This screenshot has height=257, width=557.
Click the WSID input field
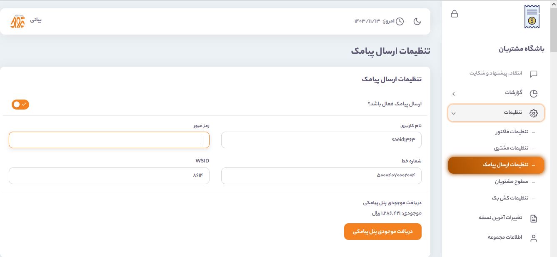(x=109, y=176)
